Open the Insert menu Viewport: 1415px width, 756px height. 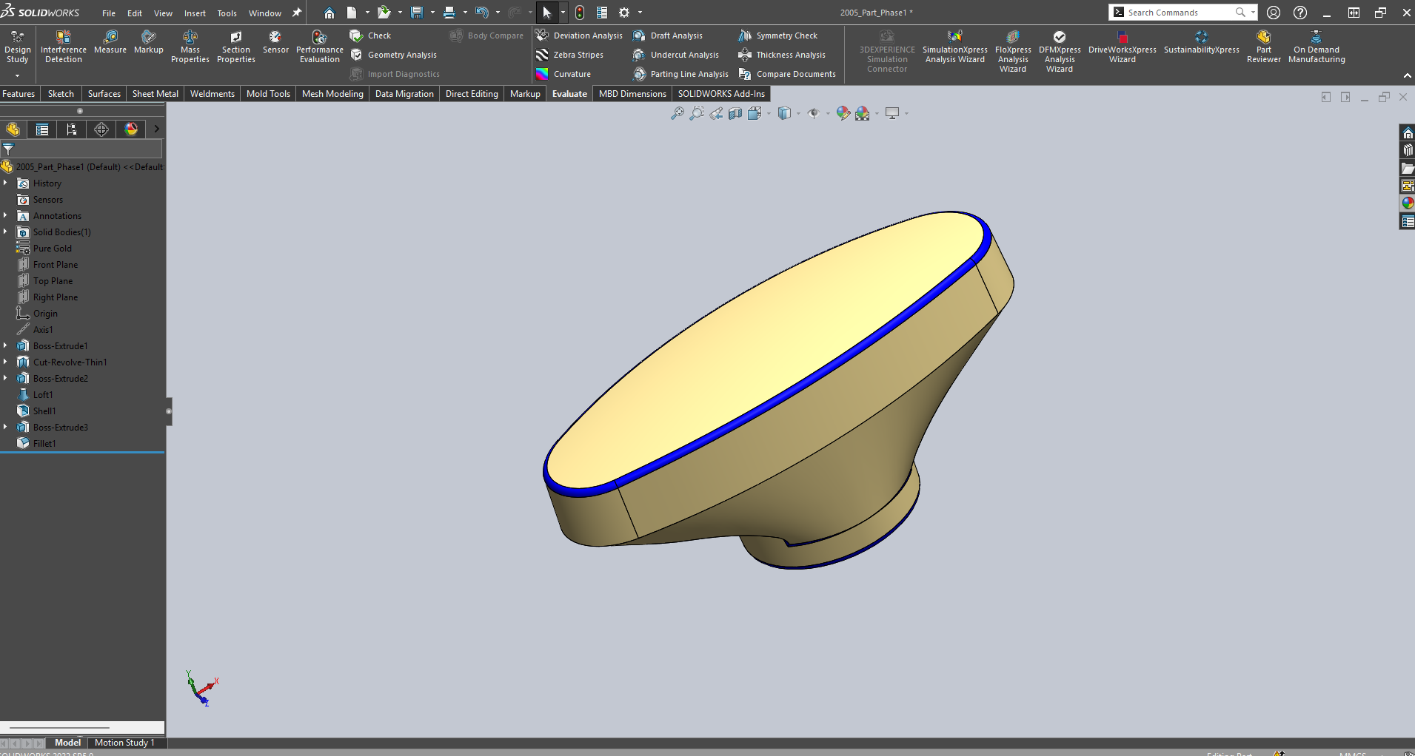pos(195,13)
